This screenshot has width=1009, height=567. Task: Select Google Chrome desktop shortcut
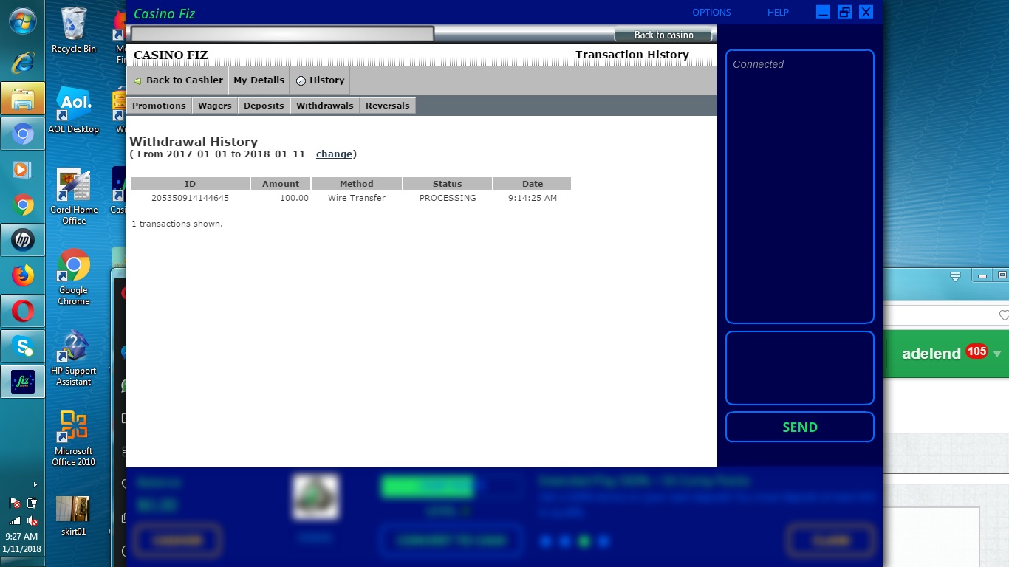(73, 278)
